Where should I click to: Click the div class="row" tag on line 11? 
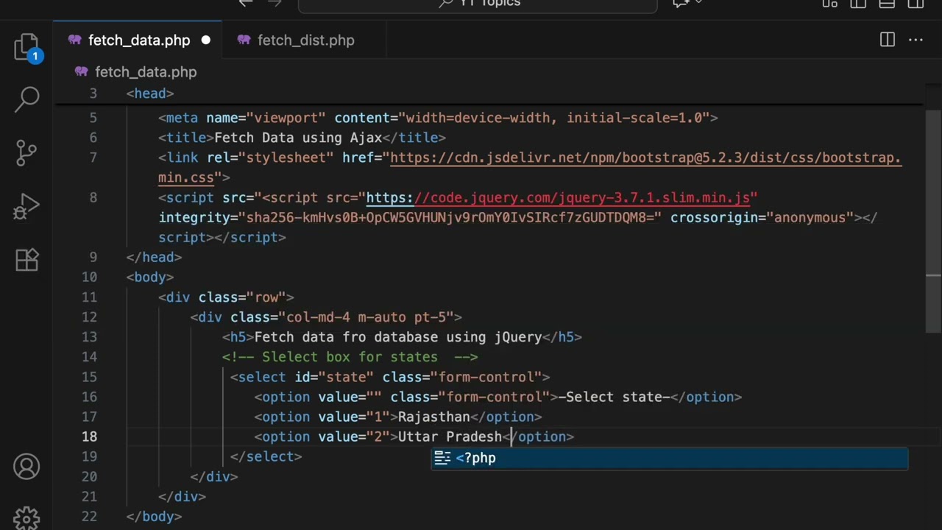[x=226, y=297]
